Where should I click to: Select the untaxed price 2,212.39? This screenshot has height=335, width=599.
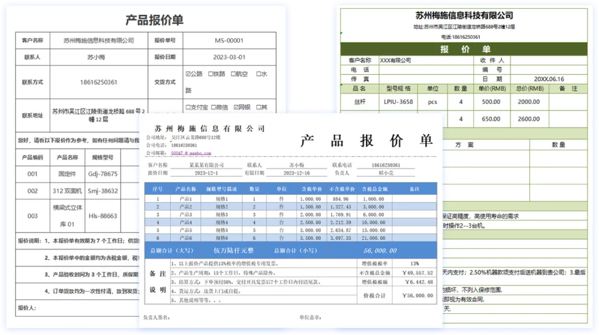pos(341,222)
